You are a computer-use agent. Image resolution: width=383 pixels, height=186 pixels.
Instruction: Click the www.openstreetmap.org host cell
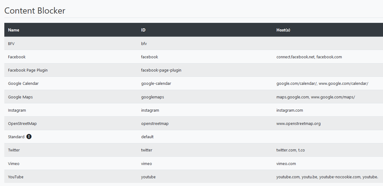[298, 123]
